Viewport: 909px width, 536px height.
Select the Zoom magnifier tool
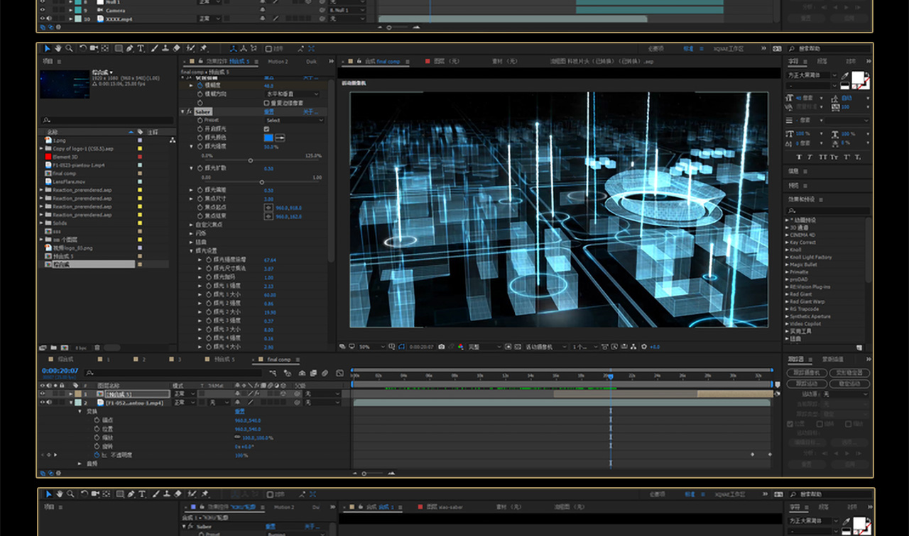69,49
